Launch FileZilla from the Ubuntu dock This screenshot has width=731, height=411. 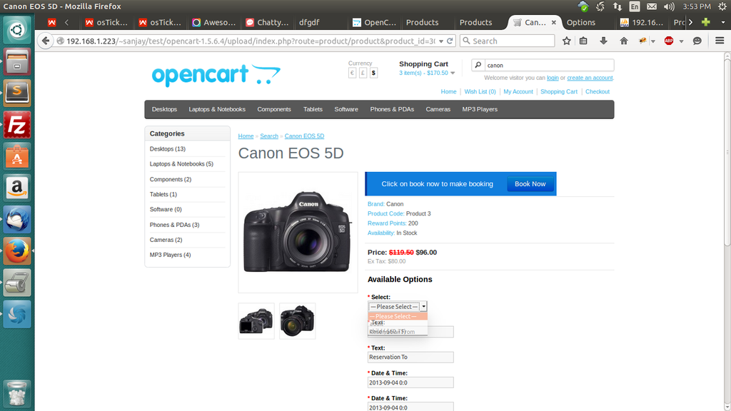pos(17,126)
